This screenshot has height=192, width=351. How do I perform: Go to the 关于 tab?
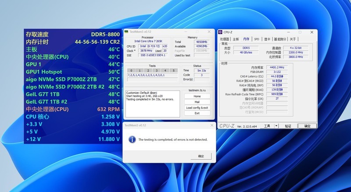point(294,39)
